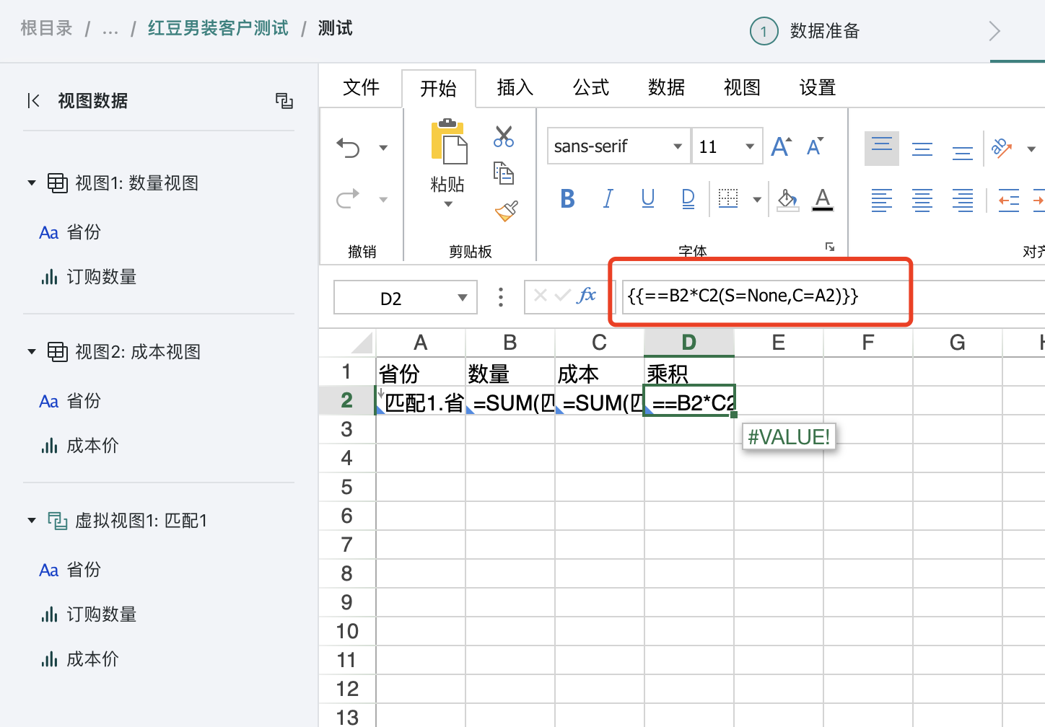This screenshot has height=727, width=1045.
Task: Switch to the 数据 ribbon tab
Action: click(666, 87)
